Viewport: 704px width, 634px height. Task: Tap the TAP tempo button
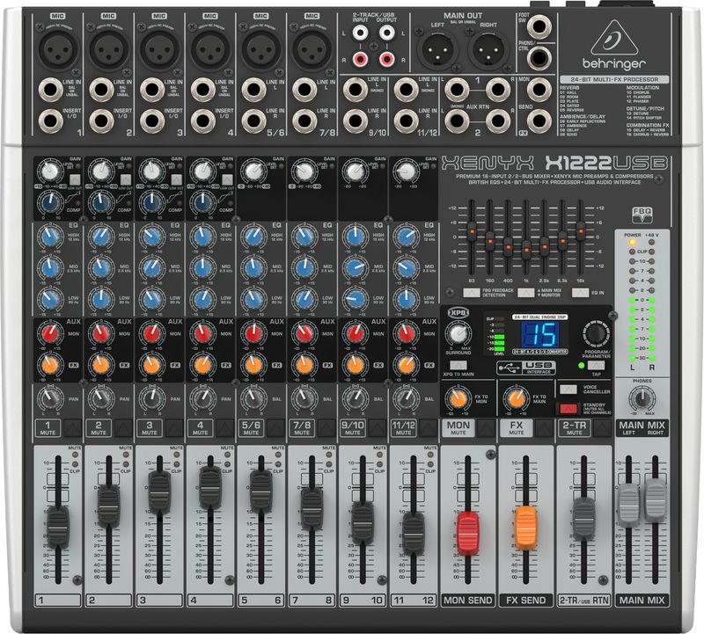tap(596, 365)
